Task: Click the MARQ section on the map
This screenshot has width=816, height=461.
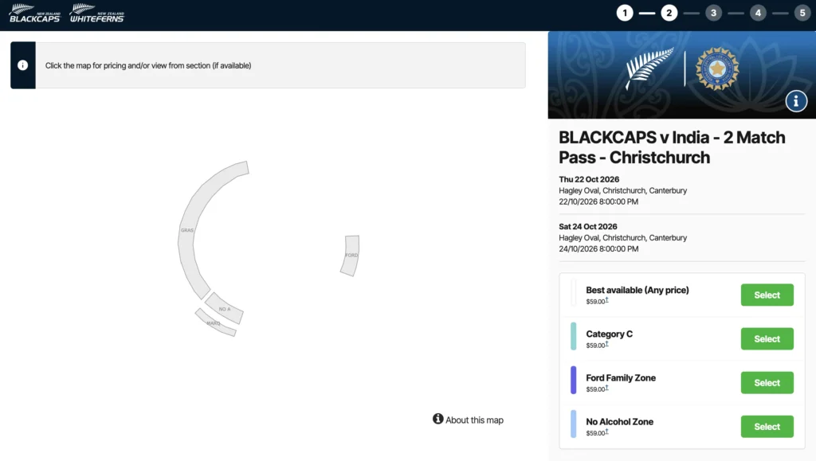Action: coord(214,322)
